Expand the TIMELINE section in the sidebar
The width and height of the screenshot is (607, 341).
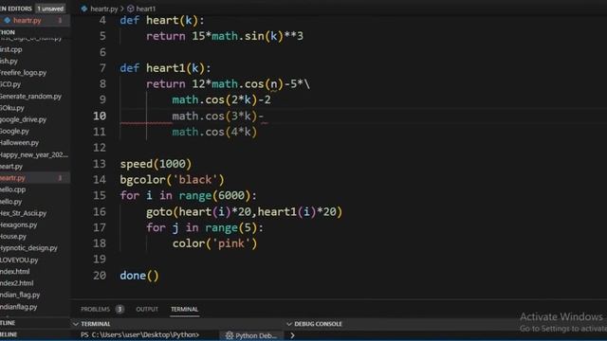pyautogui.click(x=9, y=334)
